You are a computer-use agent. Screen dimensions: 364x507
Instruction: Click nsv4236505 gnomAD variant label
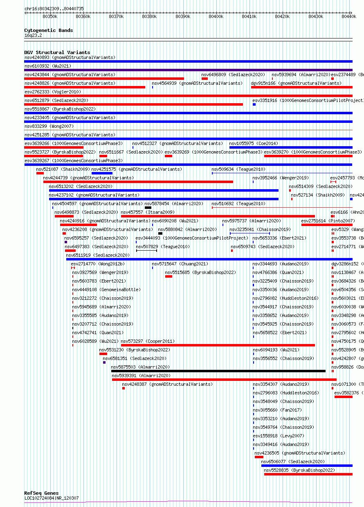click(x=300, y=453)
